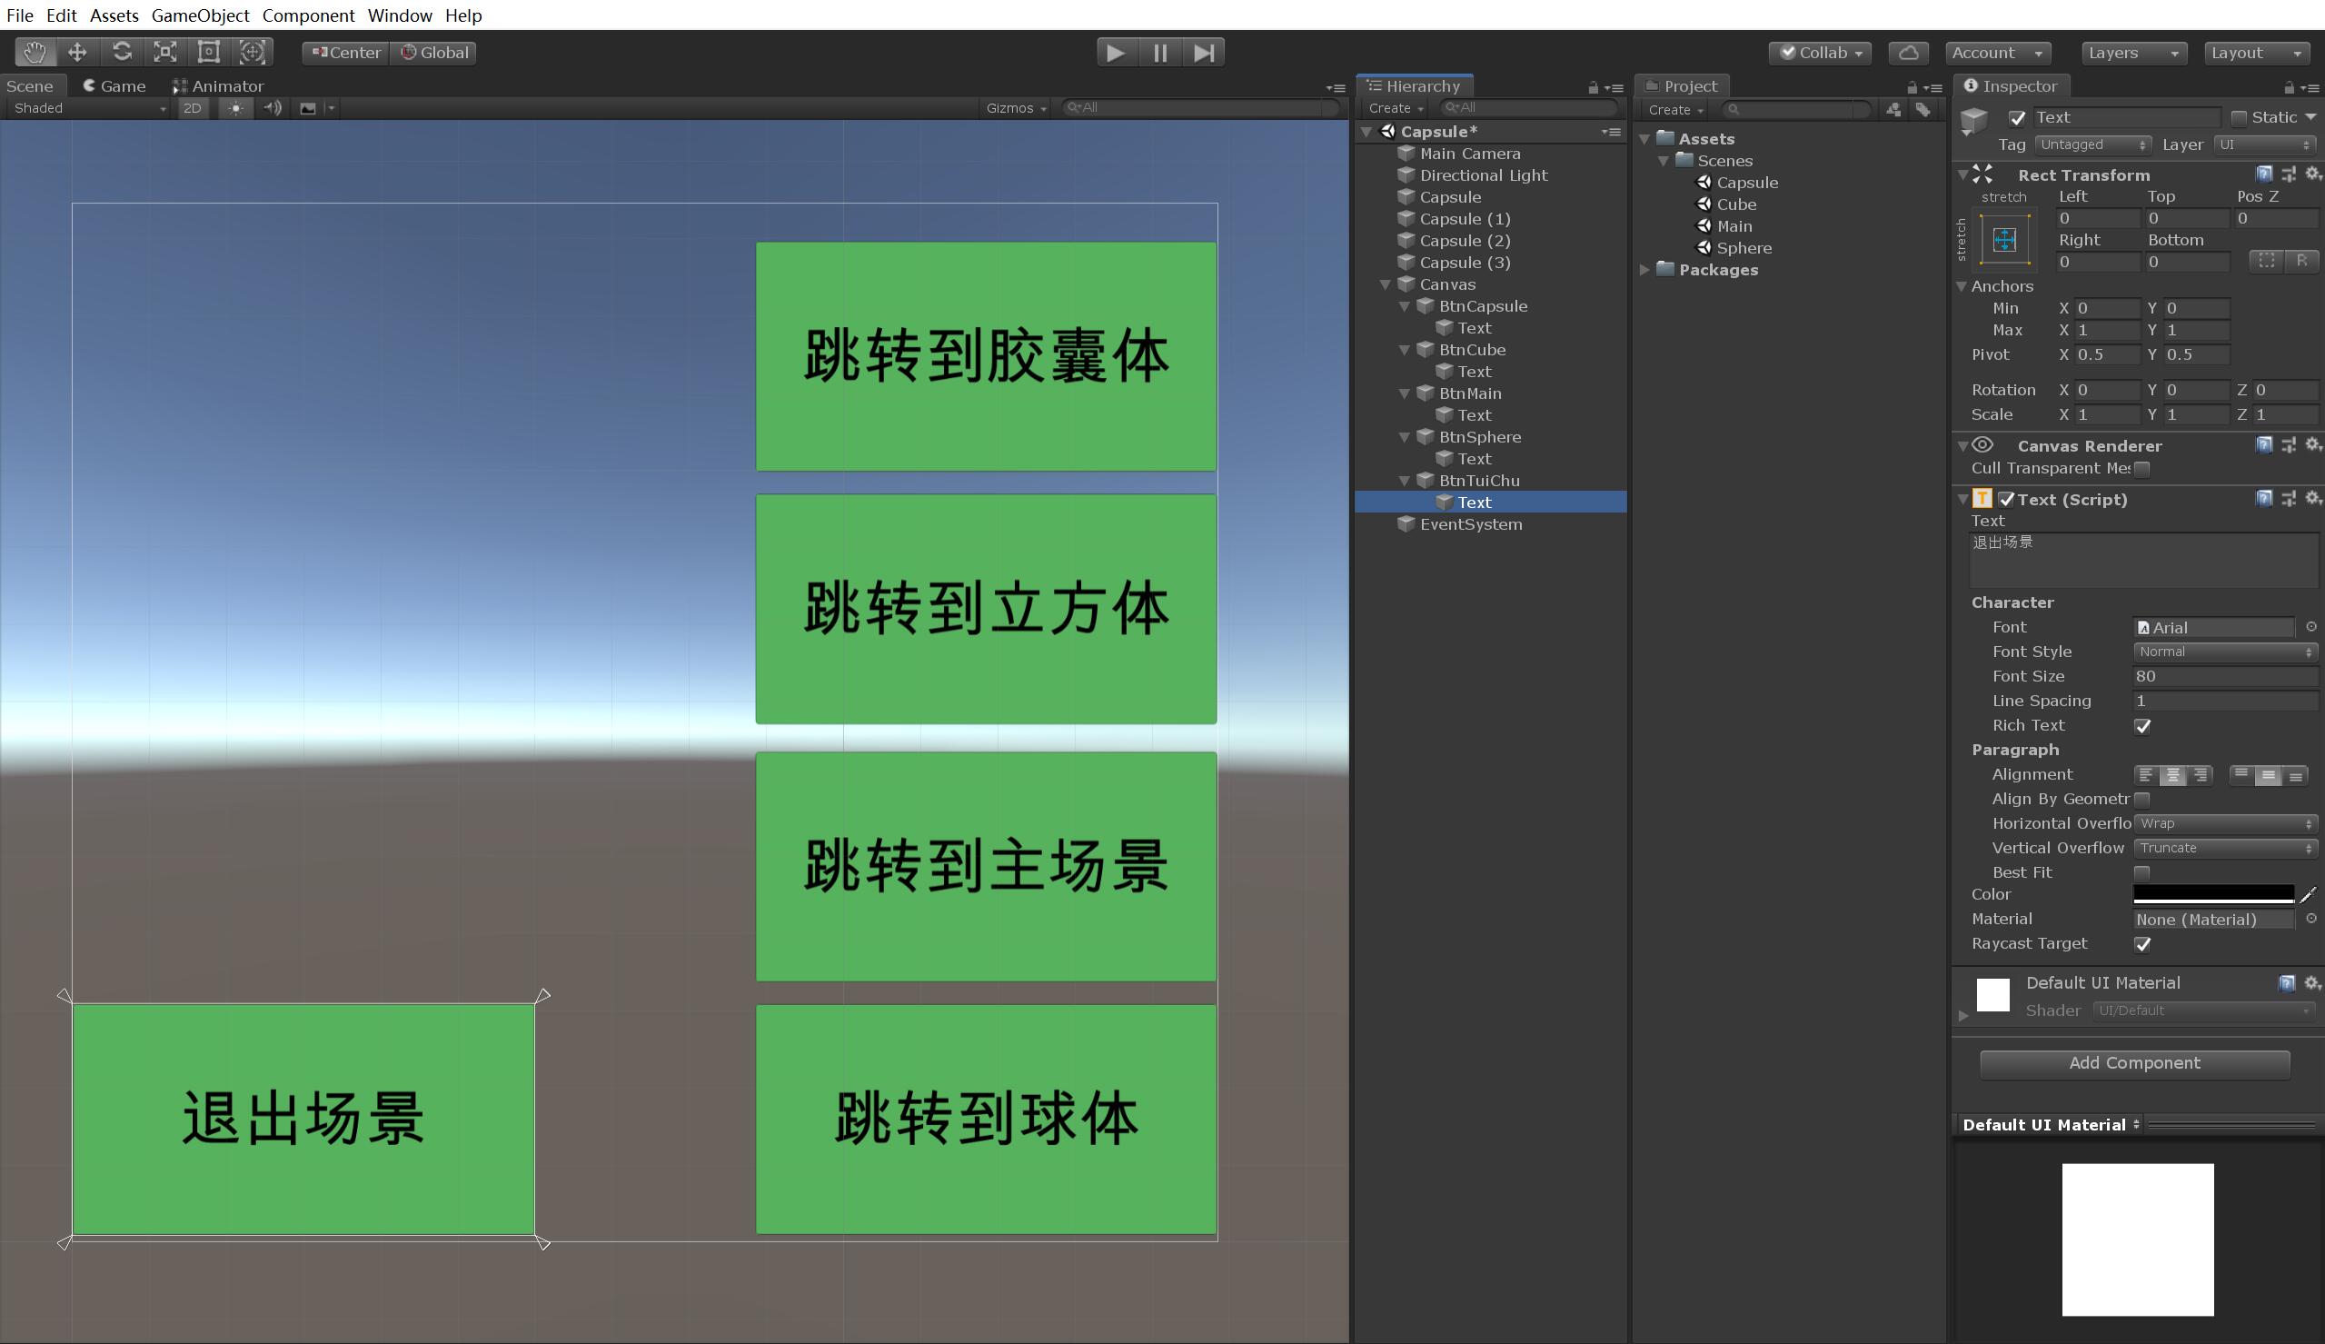
Task: Toggle scene effects image icon
Action: tap(308, 108)
